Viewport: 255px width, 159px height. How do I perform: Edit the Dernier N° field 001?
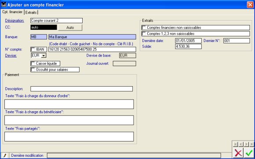click(237, 41)
